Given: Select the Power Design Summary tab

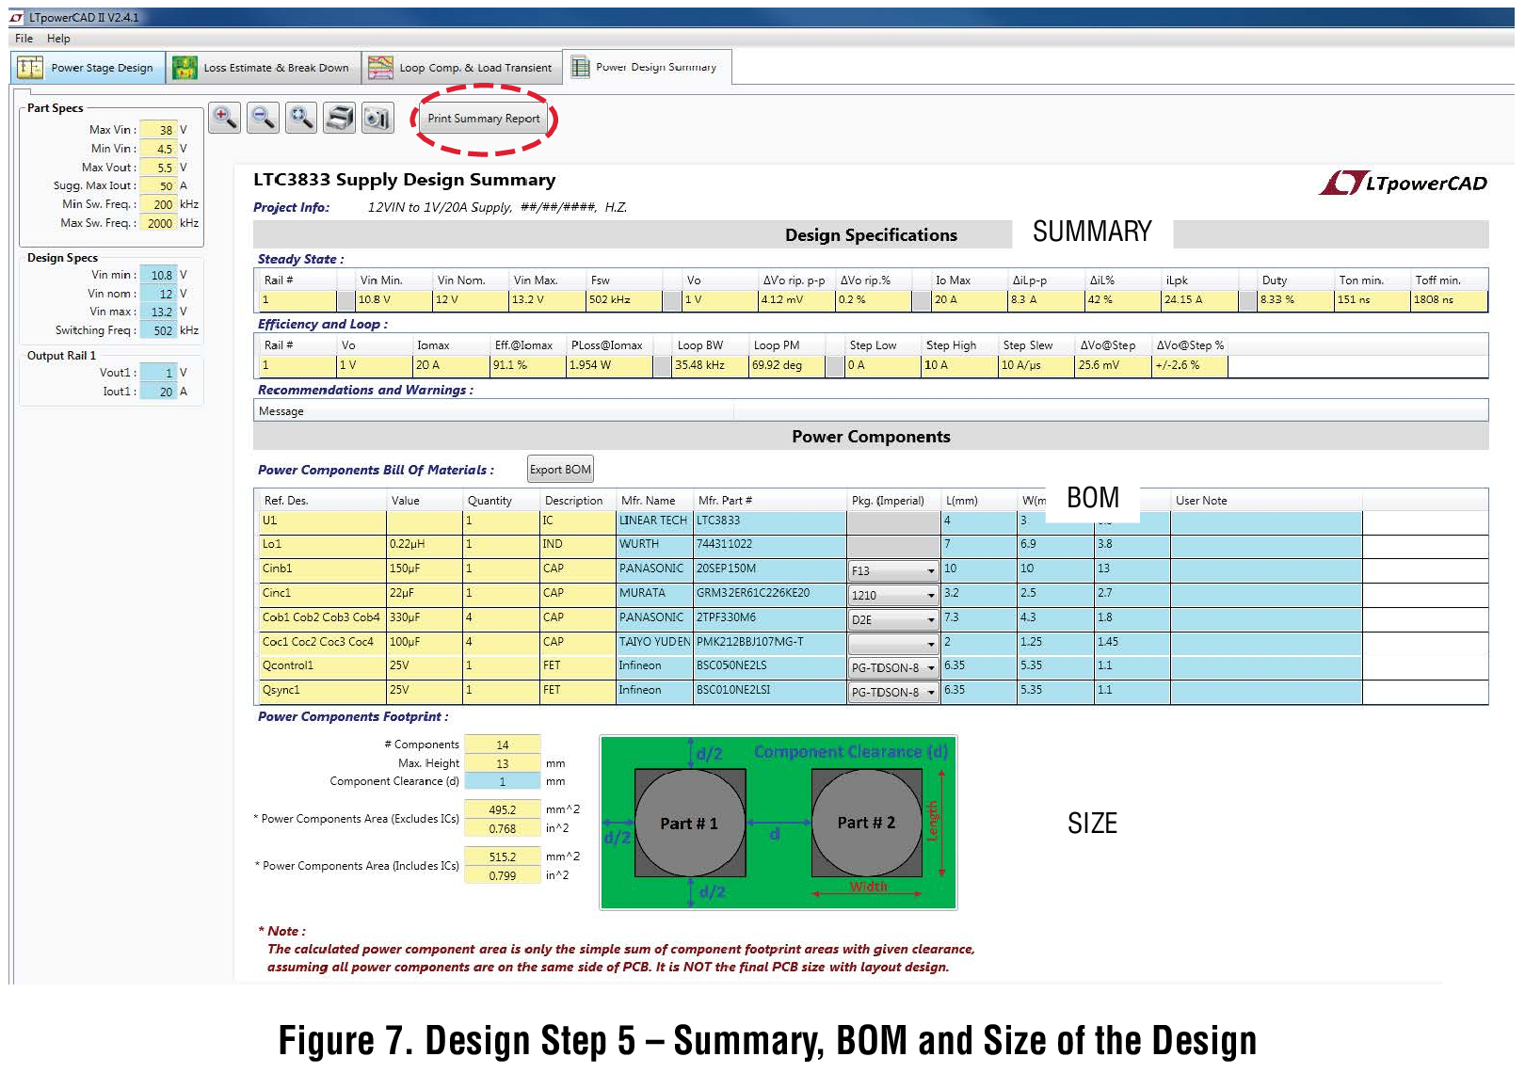Looking at the screenshot, I should [646, 68].
